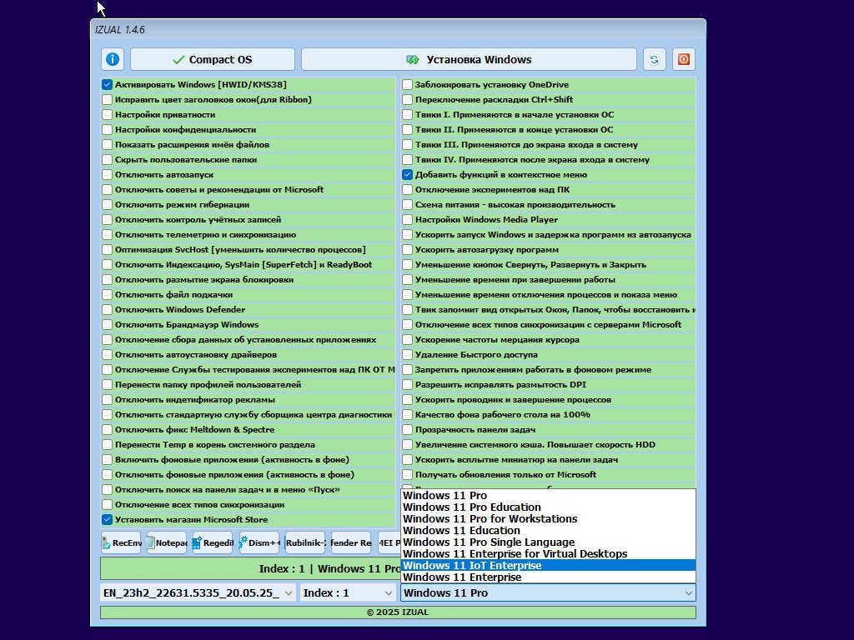Select Windows 11 Pro Single Language
Image resolution: width=854 pixels, height=640 pixels.
(548, 542)
